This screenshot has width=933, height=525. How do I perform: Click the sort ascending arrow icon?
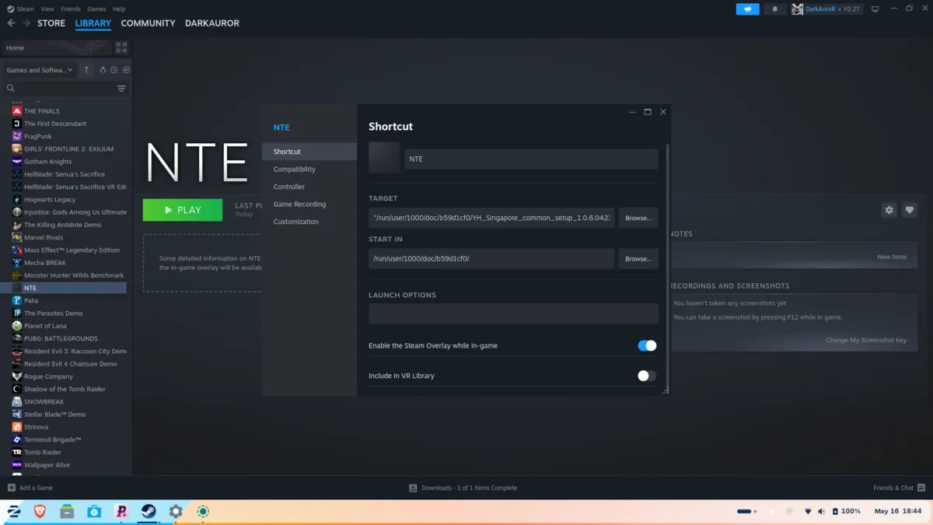click(x=86, y=70)
